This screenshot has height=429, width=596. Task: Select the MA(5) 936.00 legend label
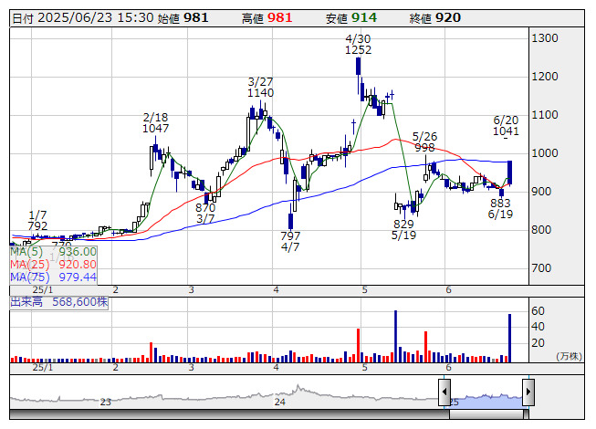tap(53, 252)
